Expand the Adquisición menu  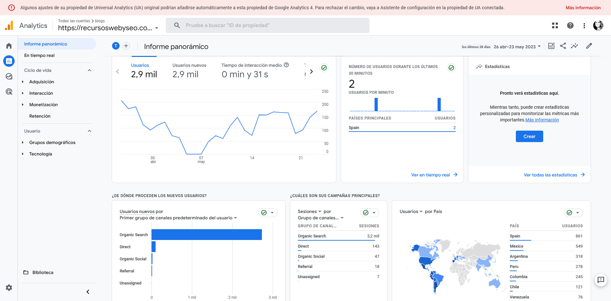pos(23,82)
